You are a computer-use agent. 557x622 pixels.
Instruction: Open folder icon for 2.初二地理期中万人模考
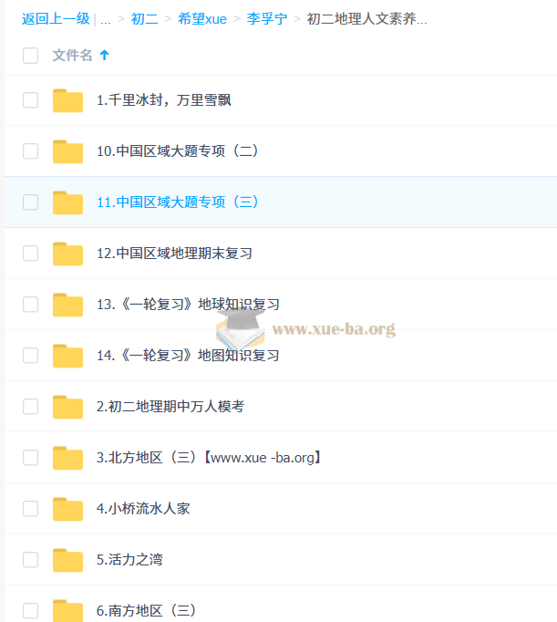click(x=67, y=407)
